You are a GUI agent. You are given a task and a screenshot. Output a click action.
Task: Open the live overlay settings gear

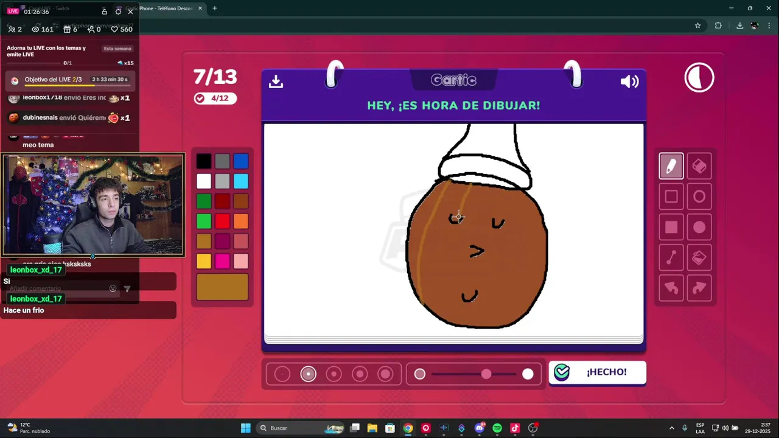tap(118, 12)
